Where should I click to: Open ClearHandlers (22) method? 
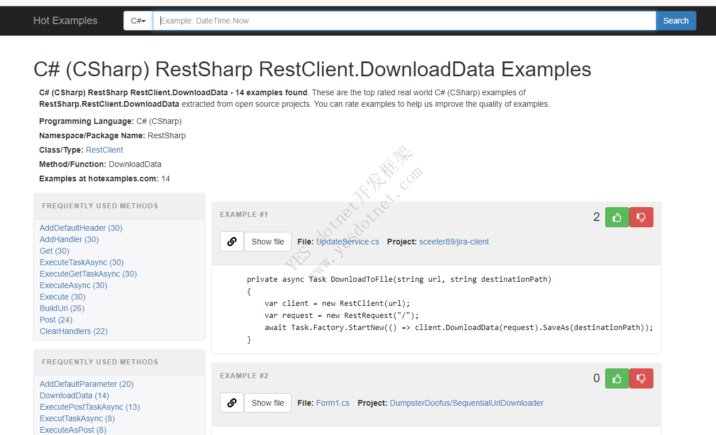(73, 331)
